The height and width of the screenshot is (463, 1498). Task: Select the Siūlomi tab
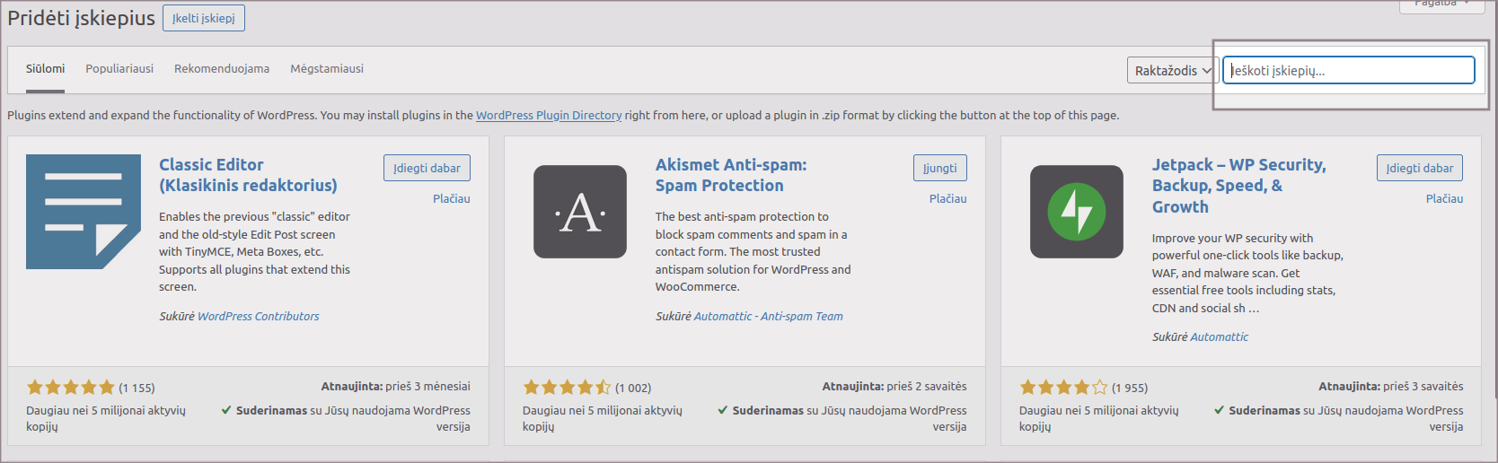pyautogui.click(x=45, y=68)
